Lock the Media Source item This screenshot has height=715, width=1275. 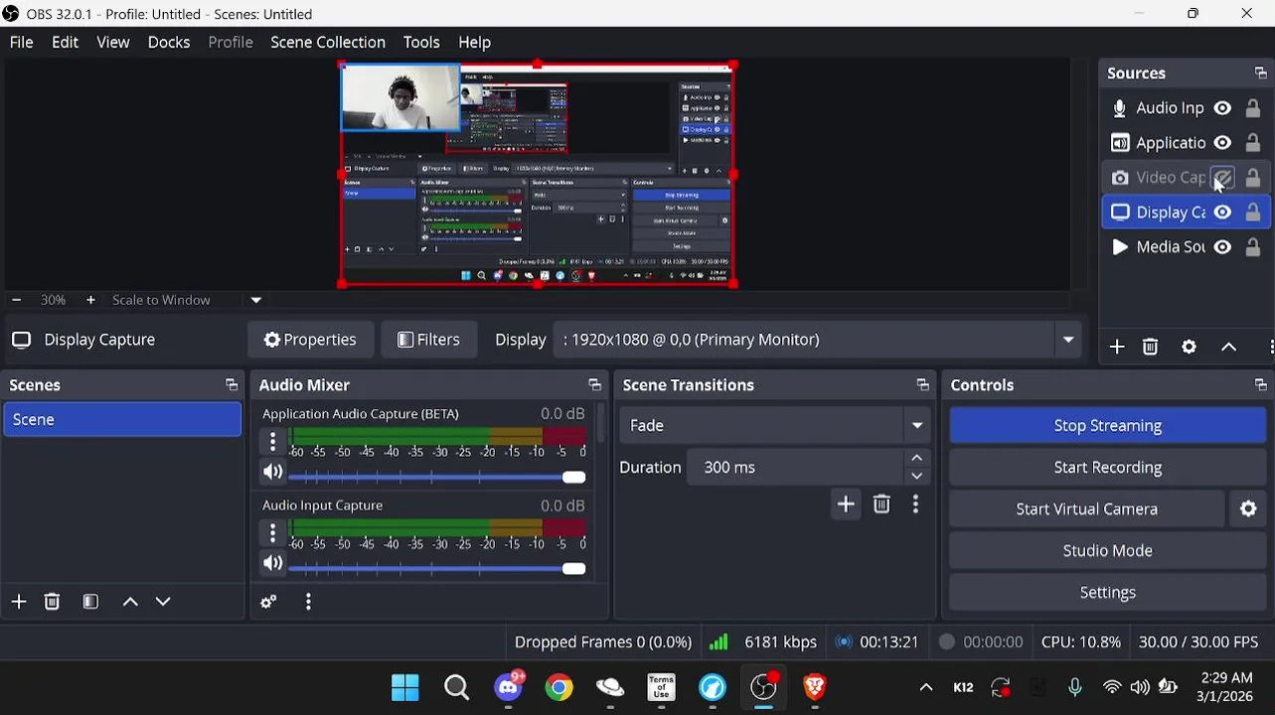click(x=1253, y=247)
